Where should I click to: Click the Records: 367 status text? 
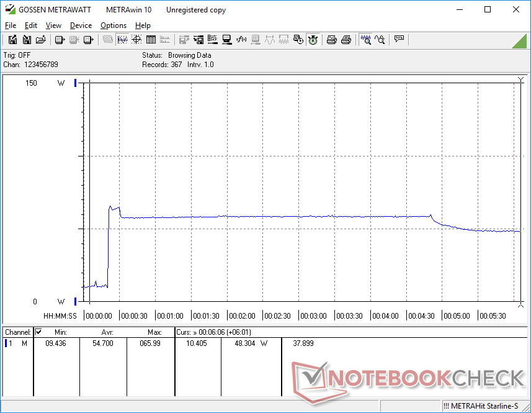tap(162, 65)
